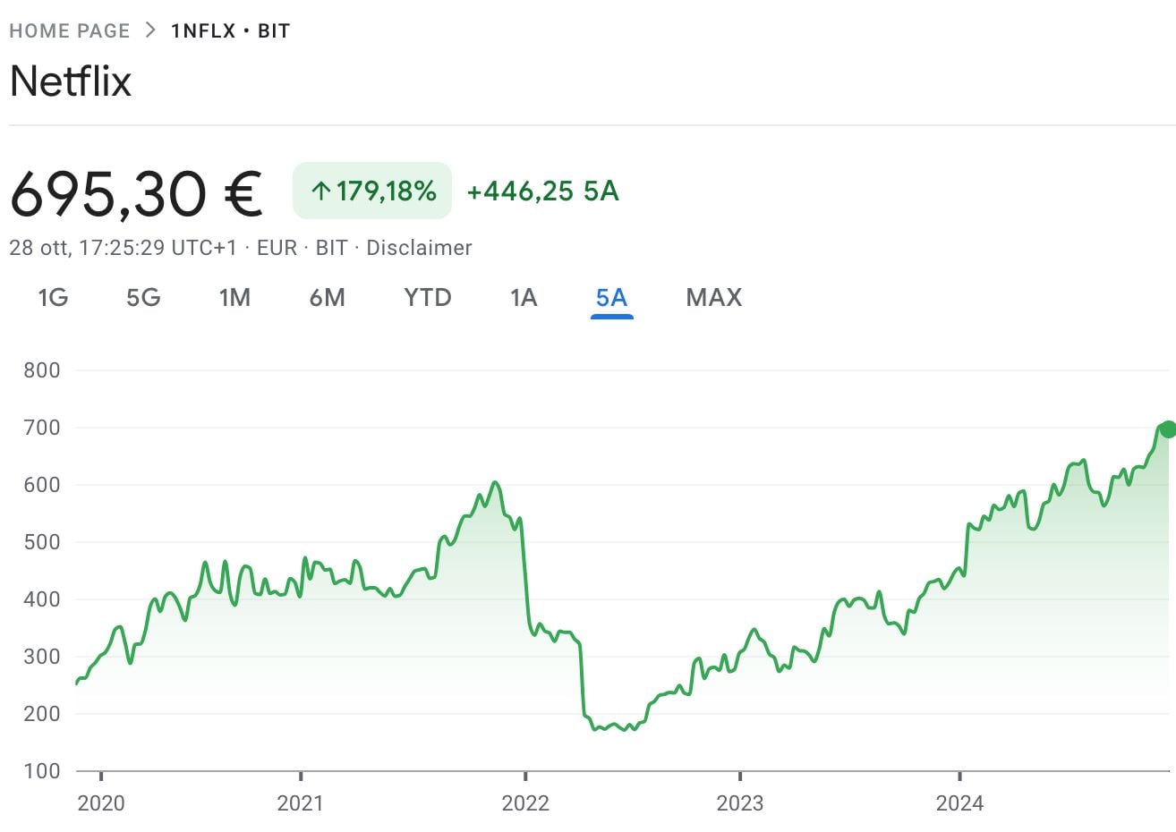Click the Netflix title heading
The height and width of the screenshot is (832, 1176).
pos(71,81)
